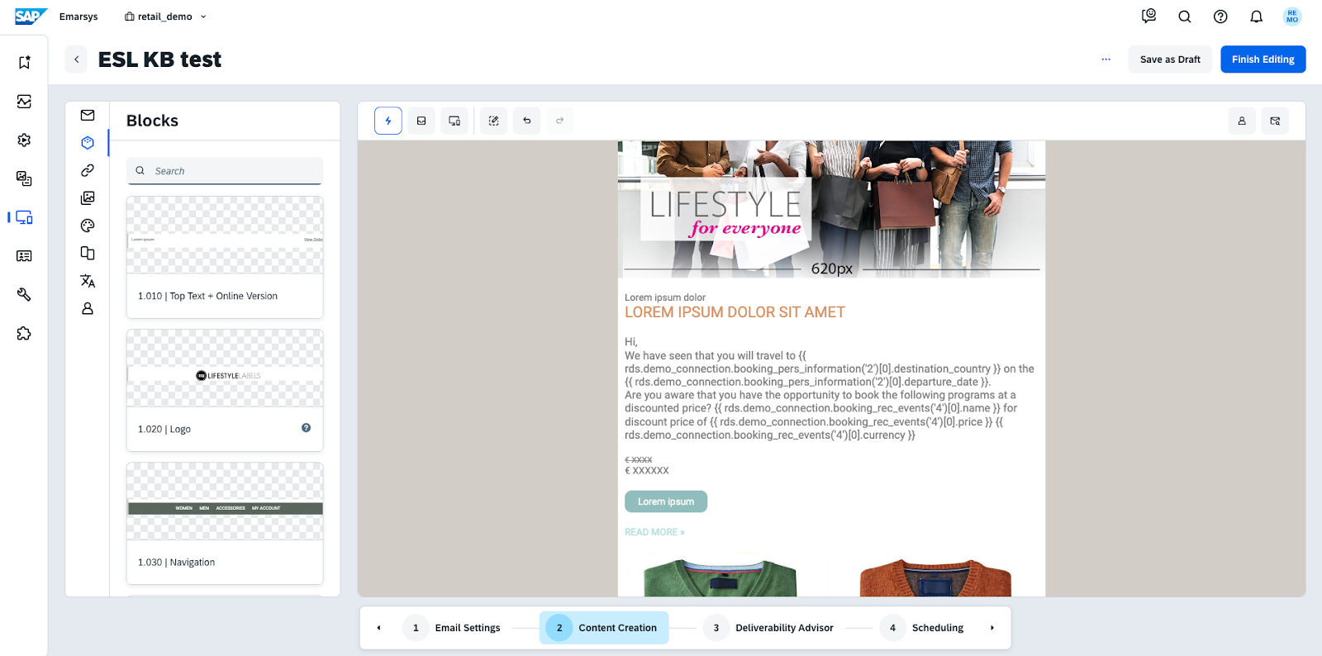The height and width of the screenshot is (656, 1322).
Task: Select the 1.020 Logo block thumbnail
Action: [225, 368]
